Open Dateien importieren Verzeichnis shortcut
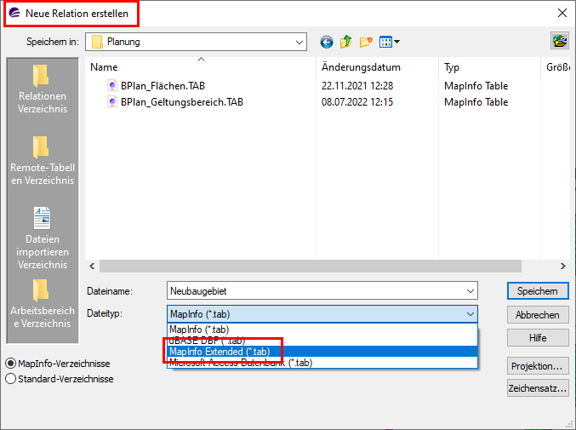Image resolution: width=576 pixels, height=430 pixels. tap(42, 238)
